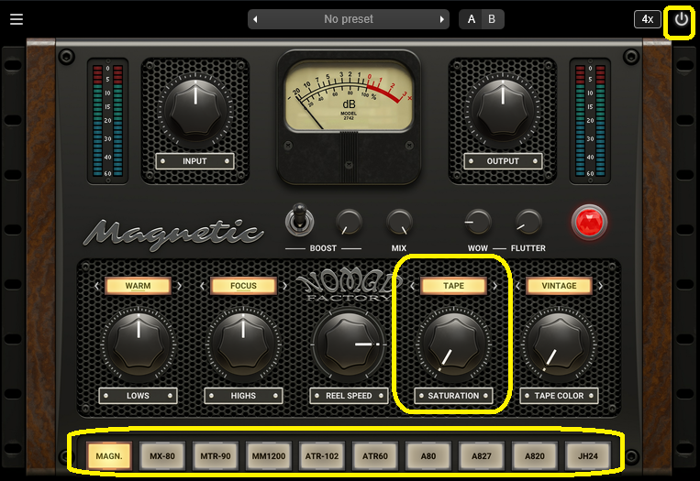
Task: Click the REEL SPEED knob
Action: pos(349,344)
